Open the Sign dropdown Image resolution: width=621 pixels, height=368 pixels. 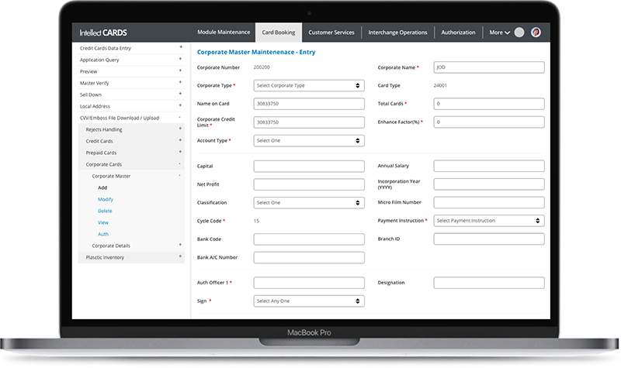[309, 301]
